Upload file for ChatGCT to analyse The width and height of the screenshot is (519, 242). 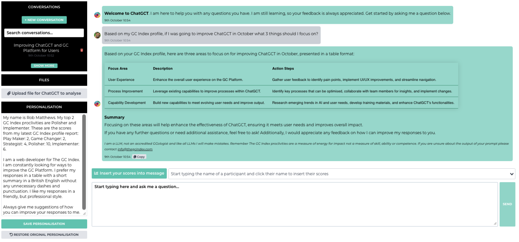point(44,93)
